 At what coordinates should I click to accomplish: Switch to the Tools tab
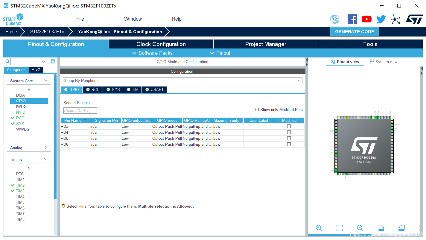(370, 44)
